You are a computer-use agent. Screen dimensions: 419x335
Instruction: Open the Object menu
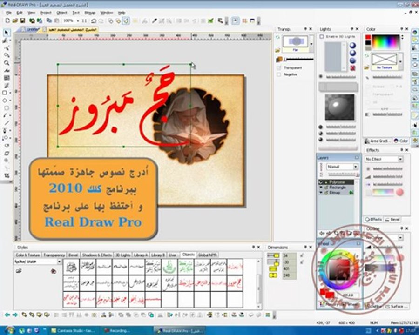coord(62,13)
